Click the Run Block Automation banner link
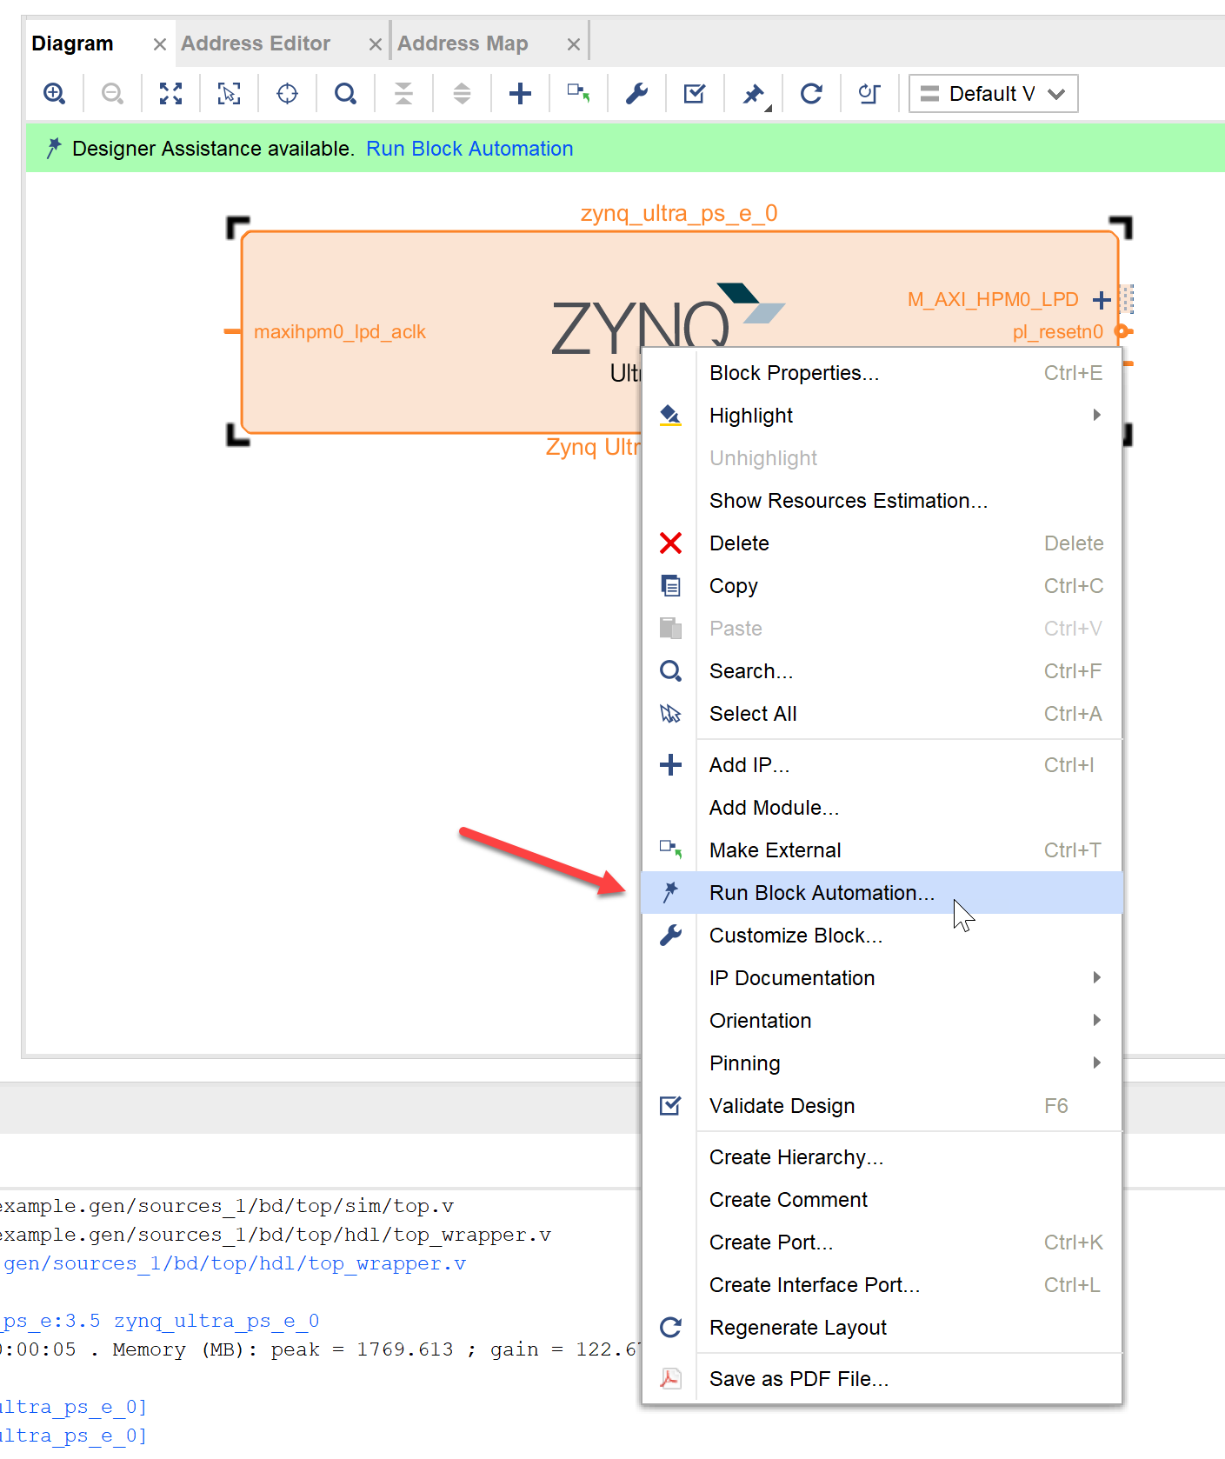This screenshot has height=1459, width=1225. point(469,149)
